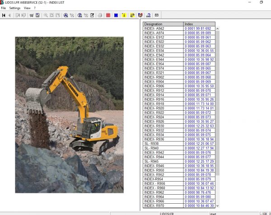Click the greyed circled-number cancel icon
Screen dimensions: 271x215
[x=86, y=15]
